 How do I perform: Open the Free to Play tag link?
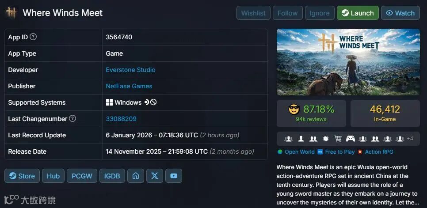tap(340, 152)
